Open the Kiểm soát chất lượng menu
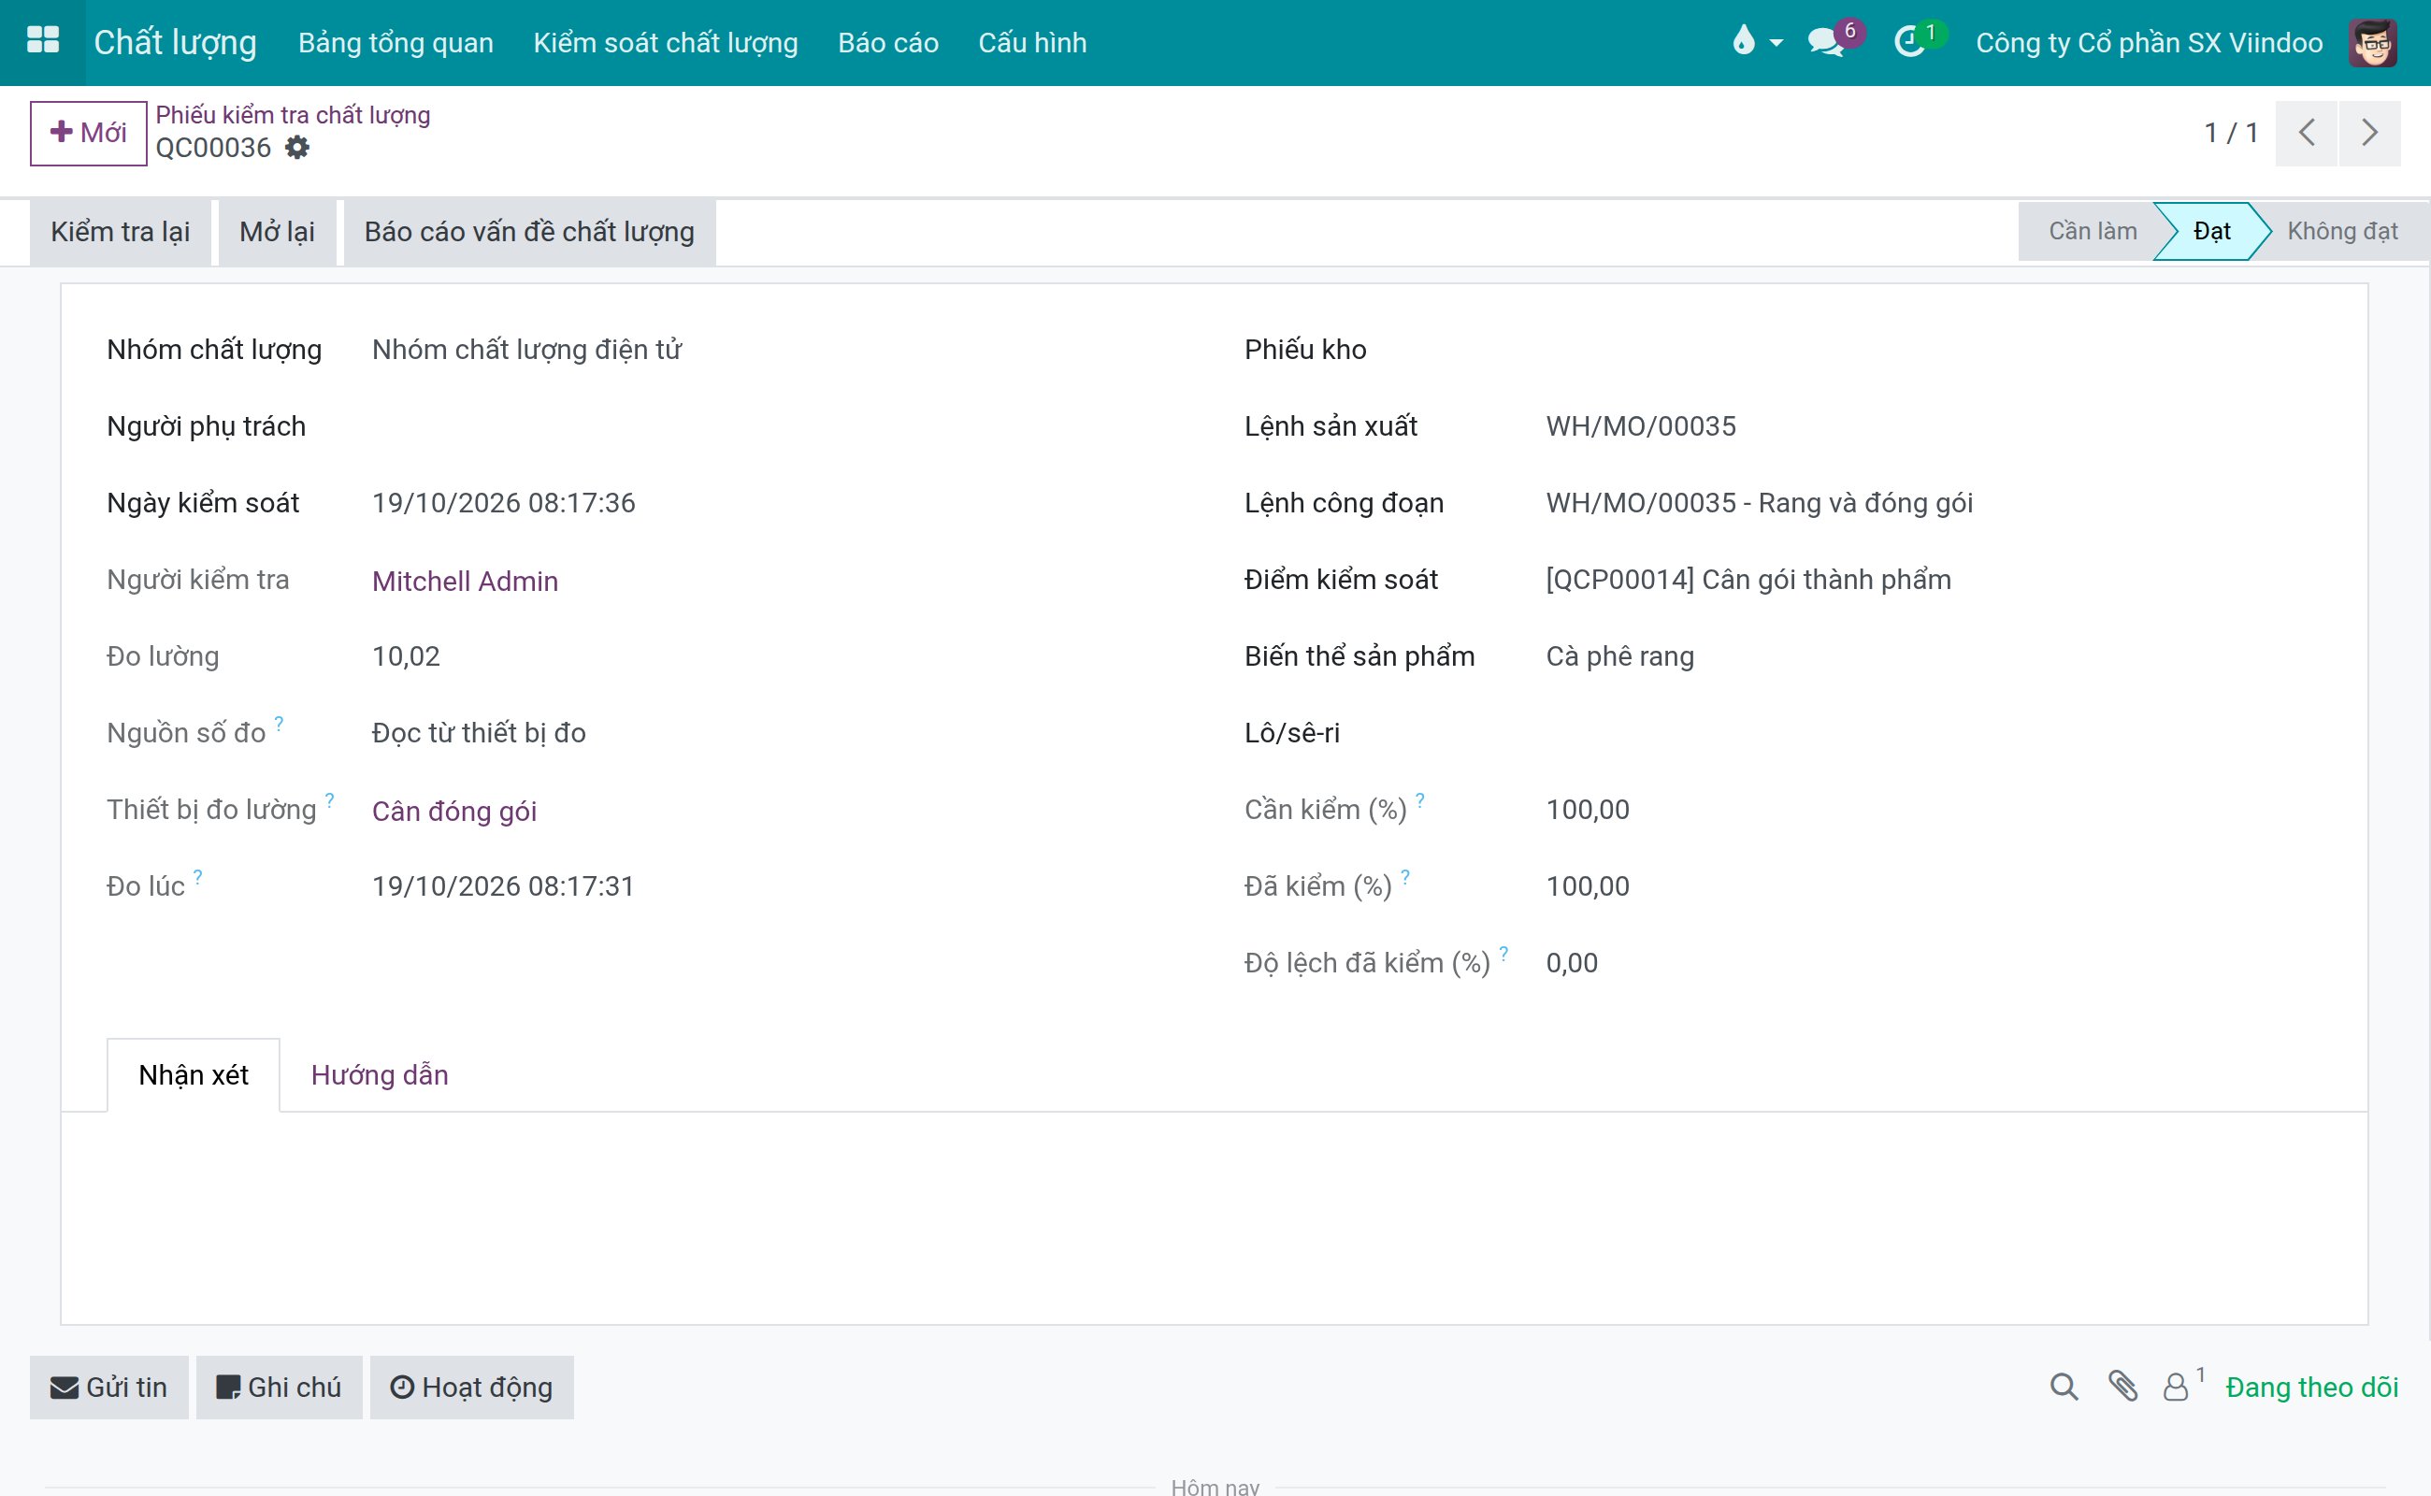This screenshot has width=2431, height=1496. point(666,43)
